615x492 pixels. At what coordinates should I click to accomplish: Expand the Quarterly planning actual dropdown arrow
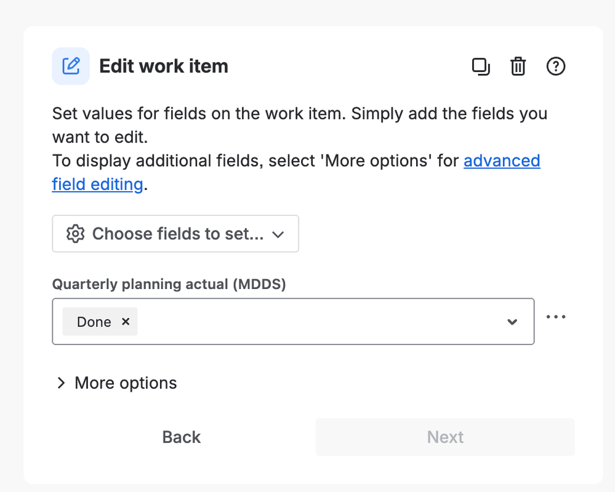tap(512, 322)
